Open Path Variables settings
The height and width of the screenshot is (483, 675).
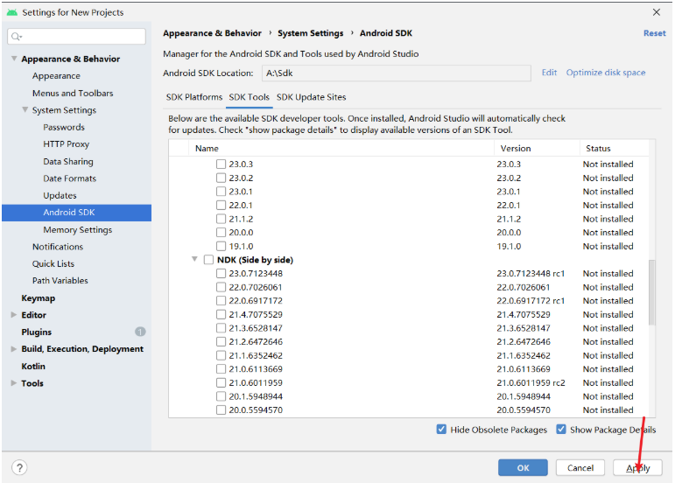[x=60, y=280]
